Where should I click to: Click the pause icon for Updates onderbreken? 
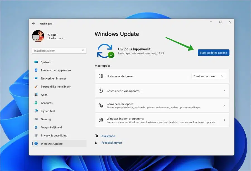click(x=101, y=76)
